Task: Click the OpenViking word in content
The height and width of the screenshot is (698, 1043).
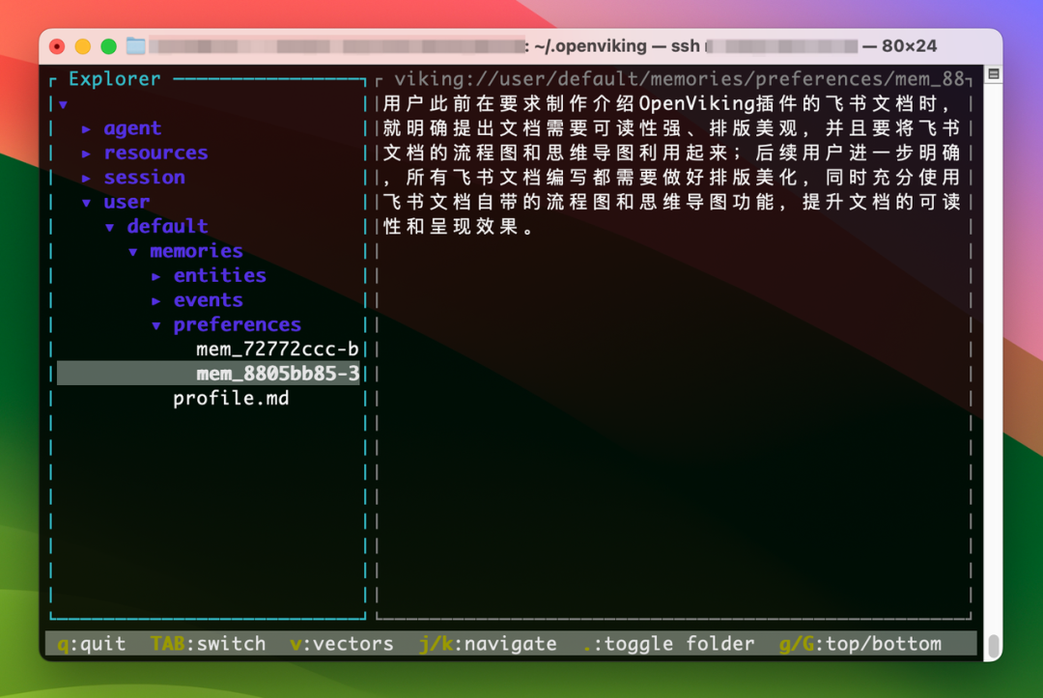Action: (x=696, y=103)
